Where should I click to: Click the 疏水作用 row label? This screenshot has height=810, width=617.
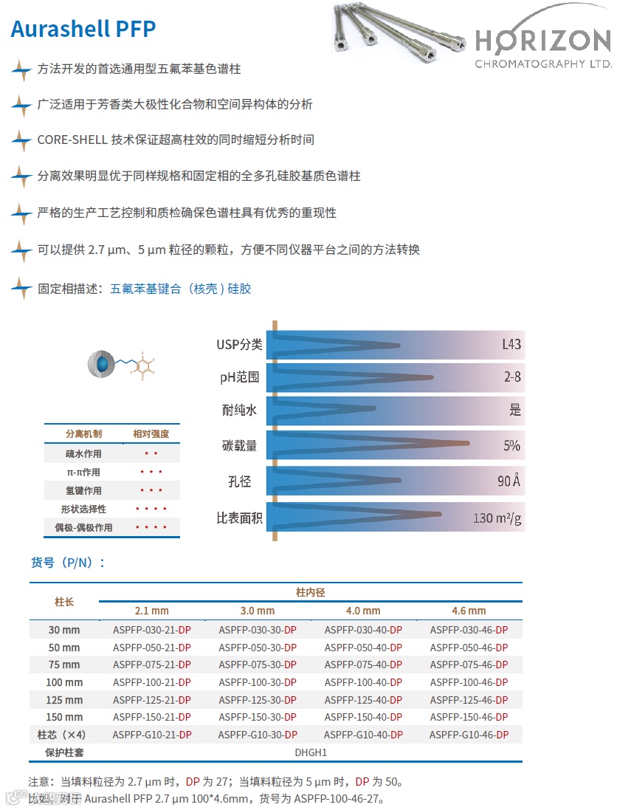(83, 454)
